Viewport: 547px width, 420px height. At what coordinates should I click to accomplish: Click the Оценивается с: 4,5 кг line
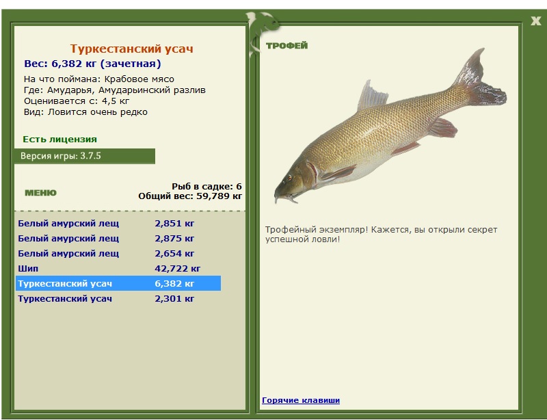point(77,101)
